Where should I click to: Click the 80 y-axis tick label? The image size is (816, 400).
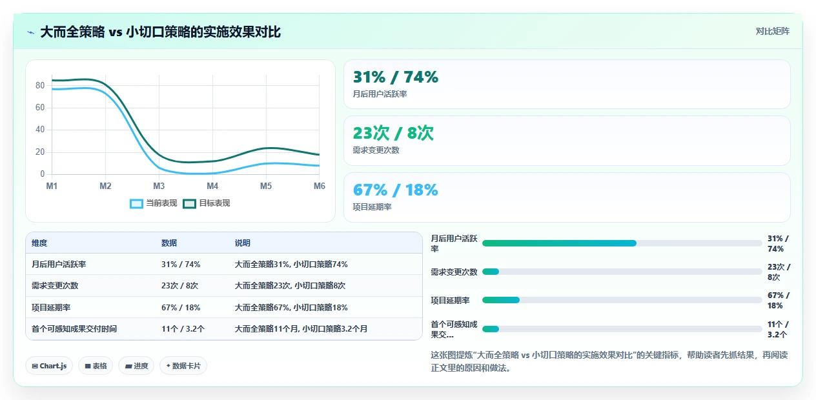point(40,85)
